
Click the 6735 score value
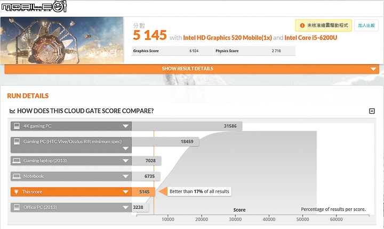[149, 176]
